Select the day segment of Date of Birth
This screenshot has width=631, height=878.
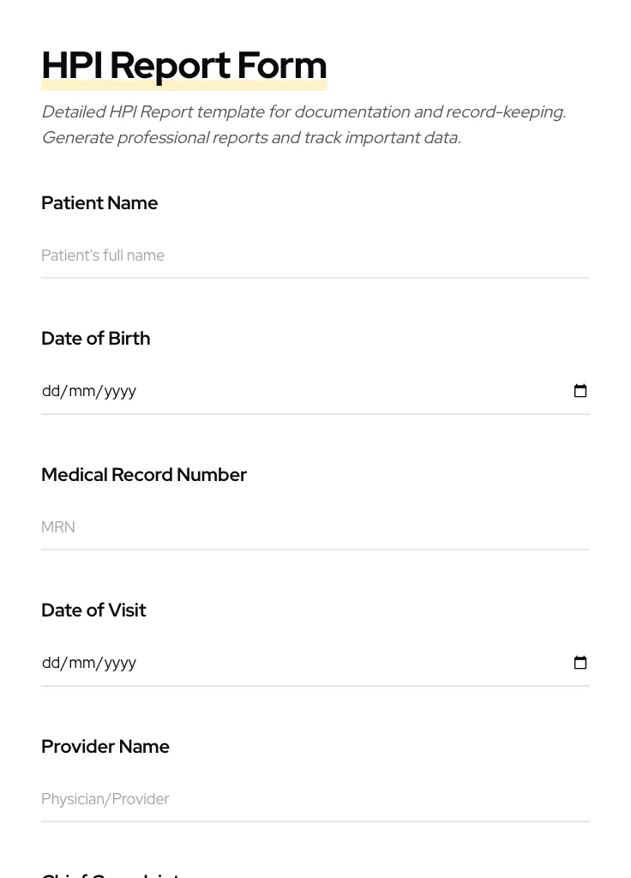tap(51, 391)
